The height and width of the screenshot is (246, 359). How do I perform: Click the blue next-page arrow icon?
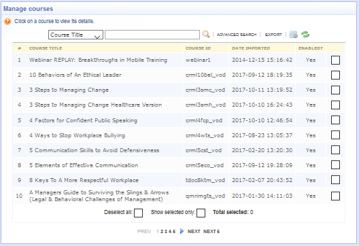[182, 231]
